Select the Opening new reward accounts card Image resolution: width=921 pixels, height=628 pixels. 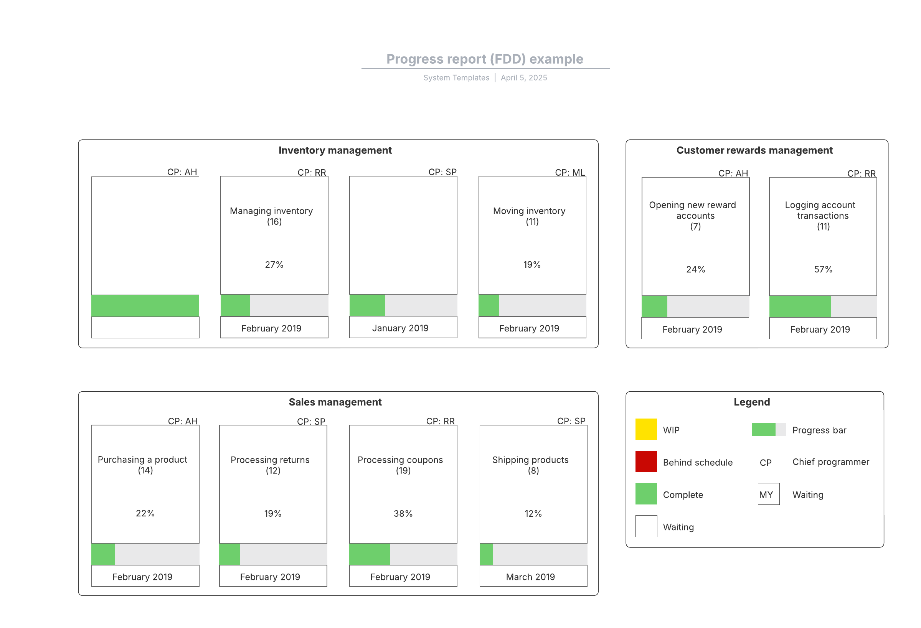[695, 237]
